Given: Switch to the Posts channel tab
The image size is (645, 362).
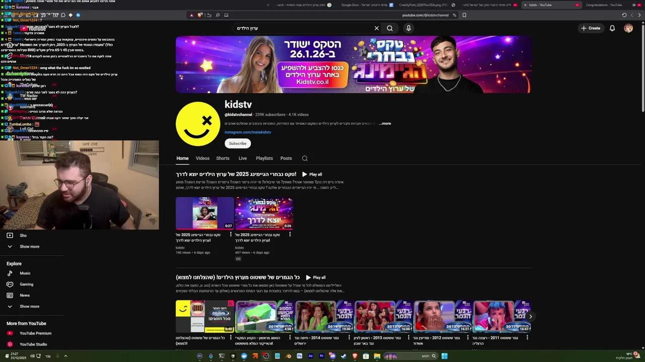Looking at the screenshot, I should pyautogui.click(x=286, y=158).
